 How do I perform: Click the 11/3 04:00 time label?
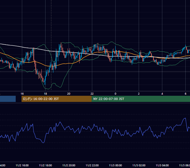162,165
